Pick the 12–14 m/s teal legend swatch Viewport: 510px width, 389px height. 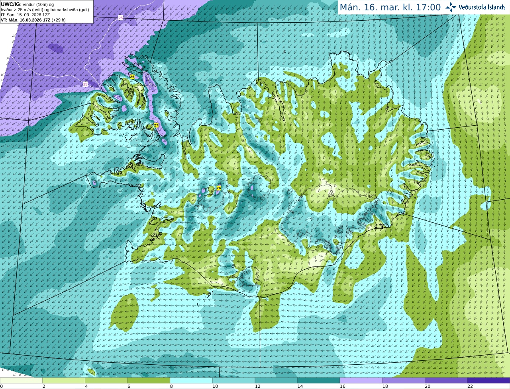coord(276,381)
